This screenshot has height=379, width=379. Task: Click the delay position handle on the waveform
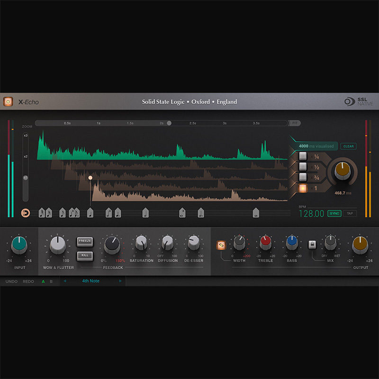[x=90, y=178]
